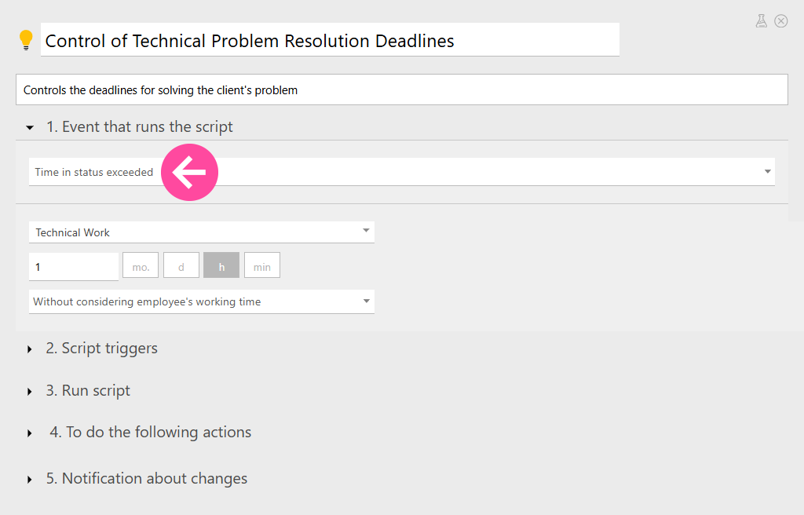Switch the time unit to days
Viewport: 804px width, 515px height.
pos(181,265)
